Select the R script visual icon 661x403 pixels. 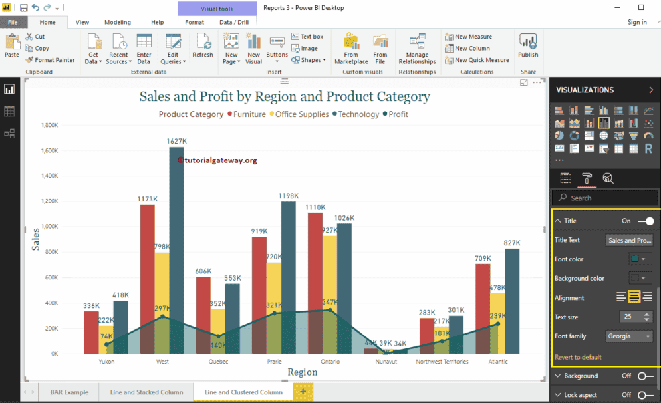click(x=648, y=148)
